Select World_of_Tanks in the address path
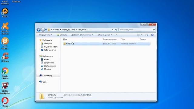 (x=69, y=30)
